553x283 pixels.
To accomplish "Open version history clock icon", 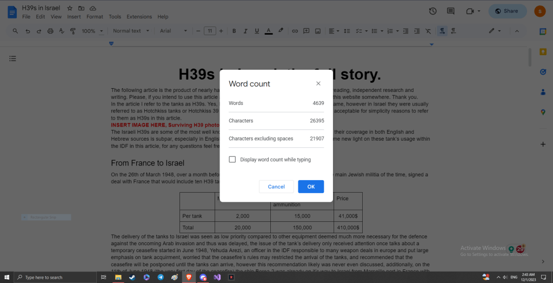I will pyautogui.click(x=432, y=11).
